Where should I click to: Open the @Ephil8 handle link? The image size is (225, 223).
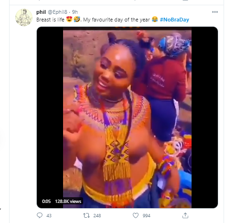tap(57, 12)
